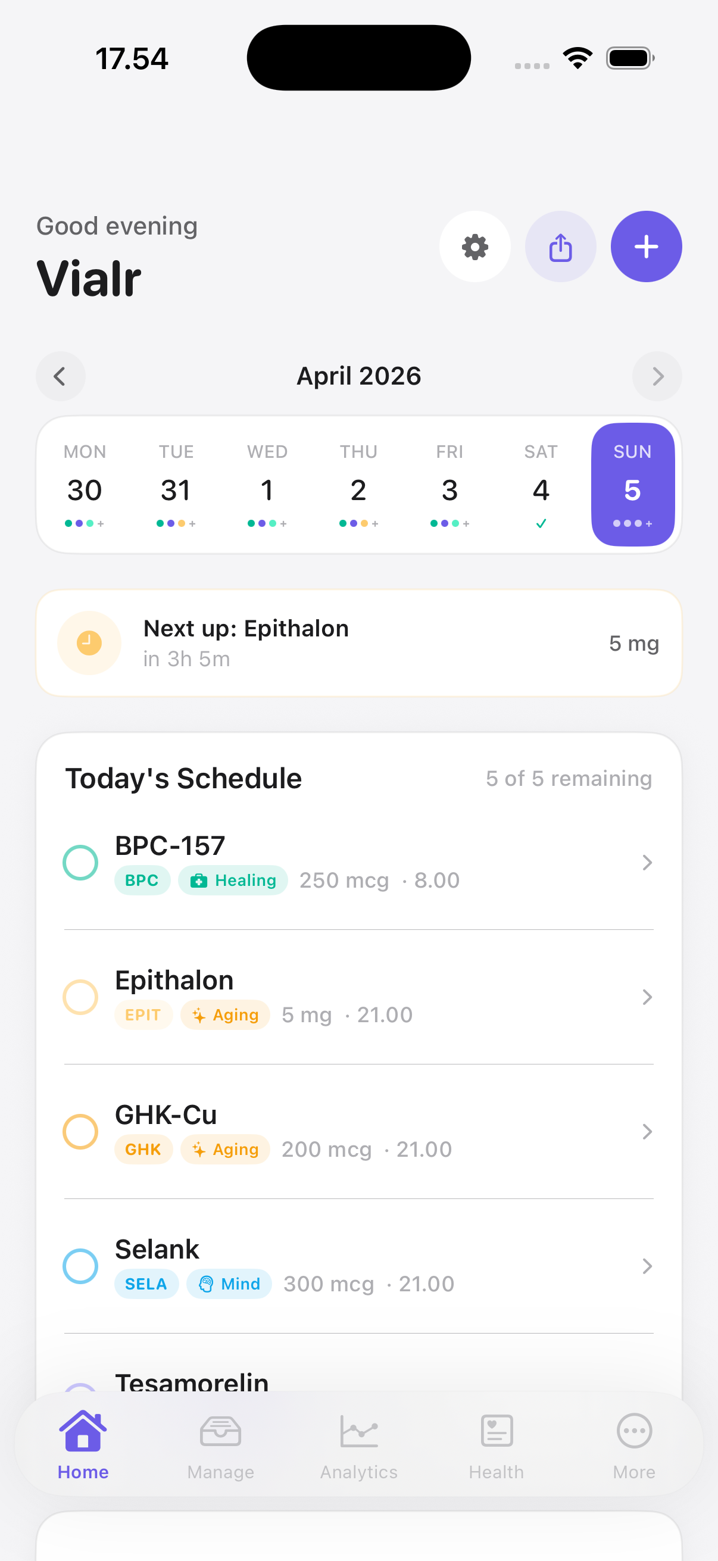Tap the Next up clock icon
718x1561 pixels.
click(x=89, y=643)
